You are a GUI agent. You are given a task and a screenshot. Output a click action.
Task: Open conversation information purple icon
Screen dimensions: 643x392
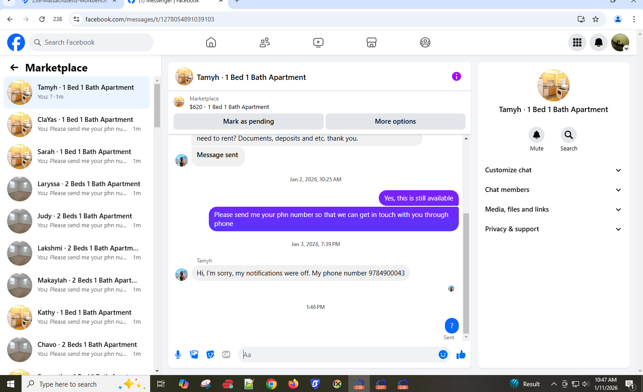tap(457, 76)
